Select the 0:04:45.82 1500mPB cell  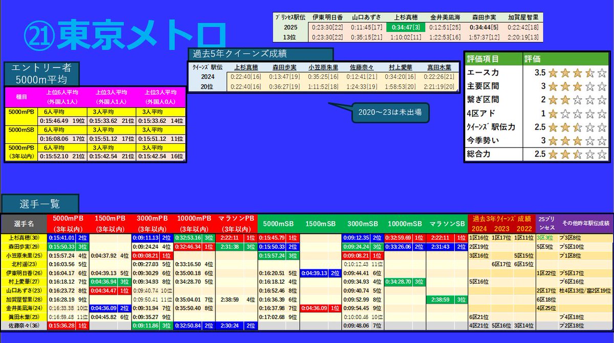[104, 316]
